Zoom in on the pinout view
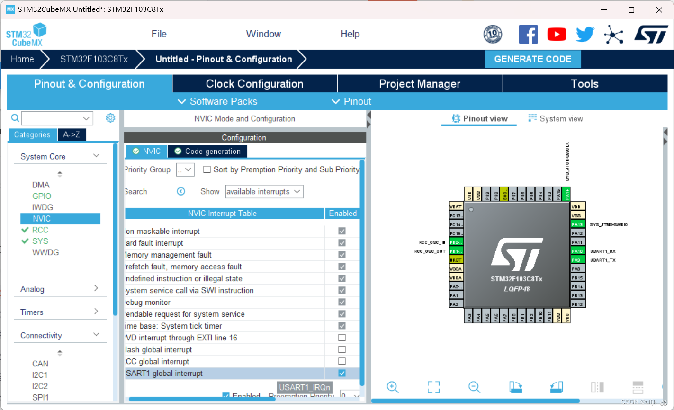674x410 pixels. 393,387
